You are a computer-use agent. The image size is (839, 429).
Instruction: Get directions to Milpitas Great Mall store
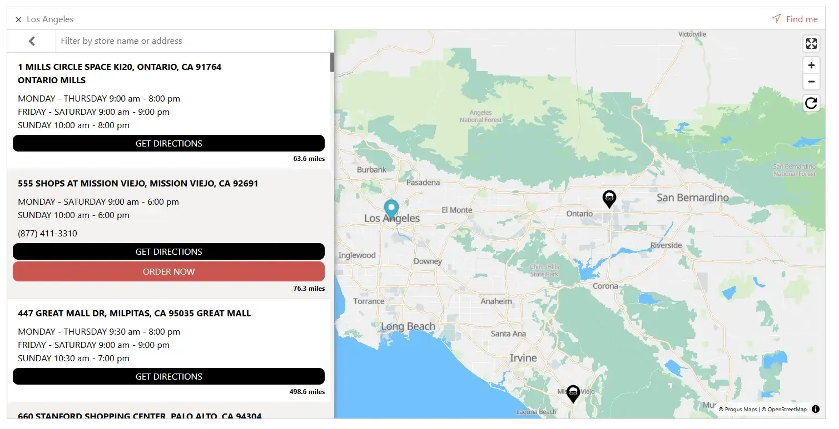click(x=168, y=376)
